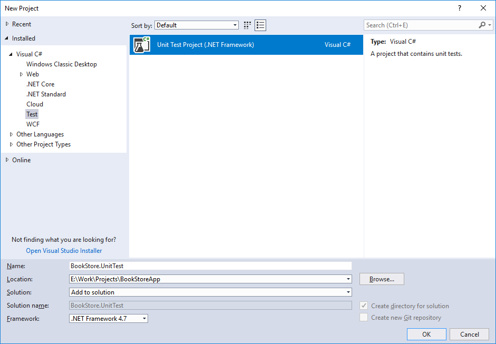
Task: Expand the Web node
Action: [21, 74]
